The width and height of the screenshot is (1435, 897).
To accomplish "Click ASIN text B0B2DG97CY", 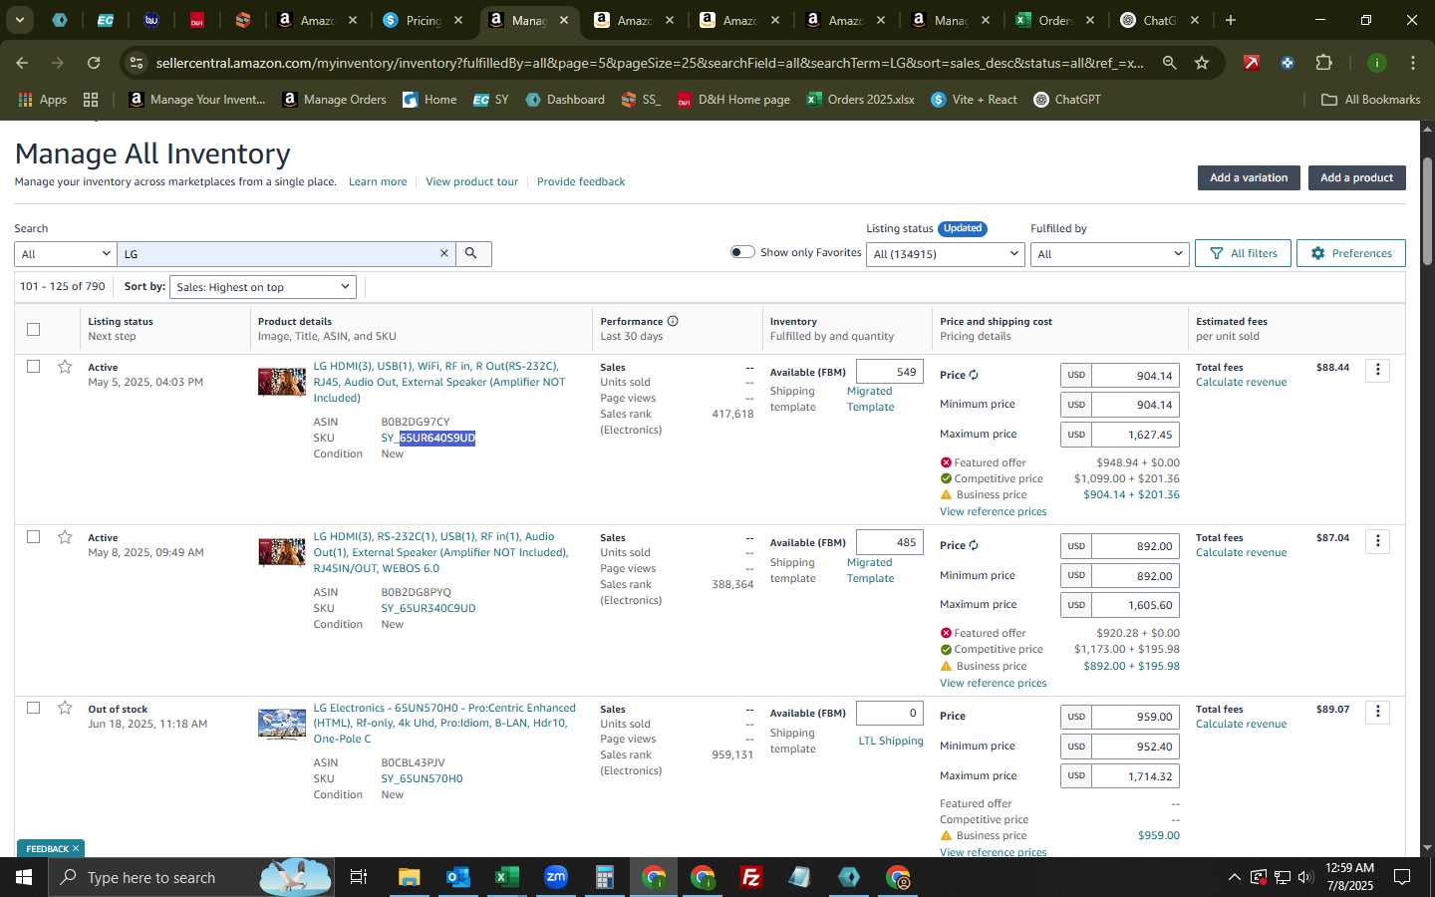I will click(x=416, y=422).
